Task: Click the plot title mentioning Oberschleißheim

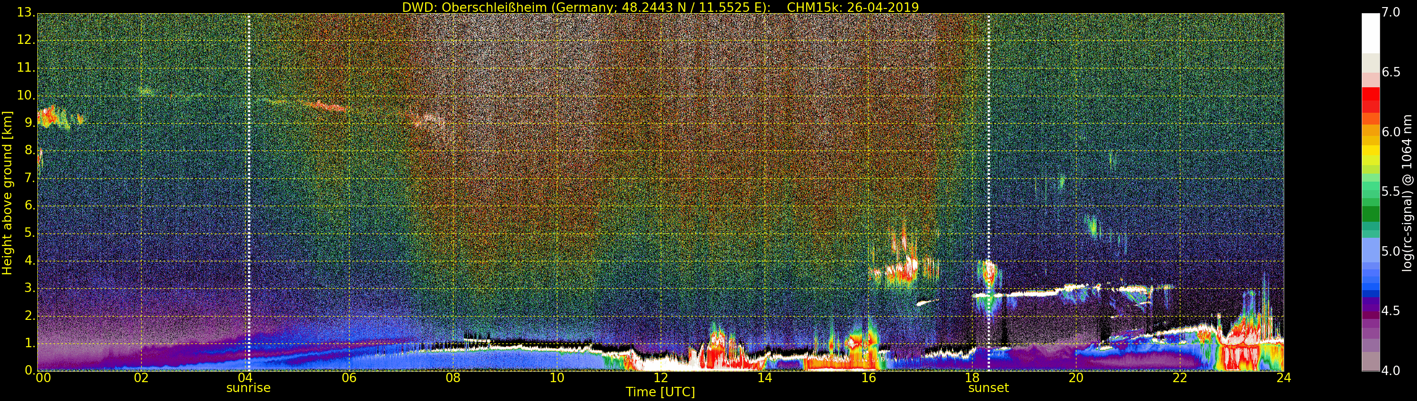Action: tap(660, 7)
